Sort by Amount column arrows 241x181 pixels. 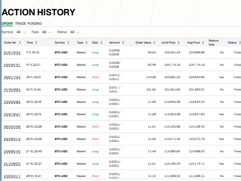pyautogui.click(x=123, y=43)
